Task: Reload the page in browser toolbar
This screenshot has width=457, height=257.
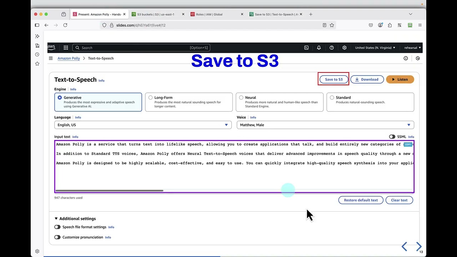Action: coord(65,25)
